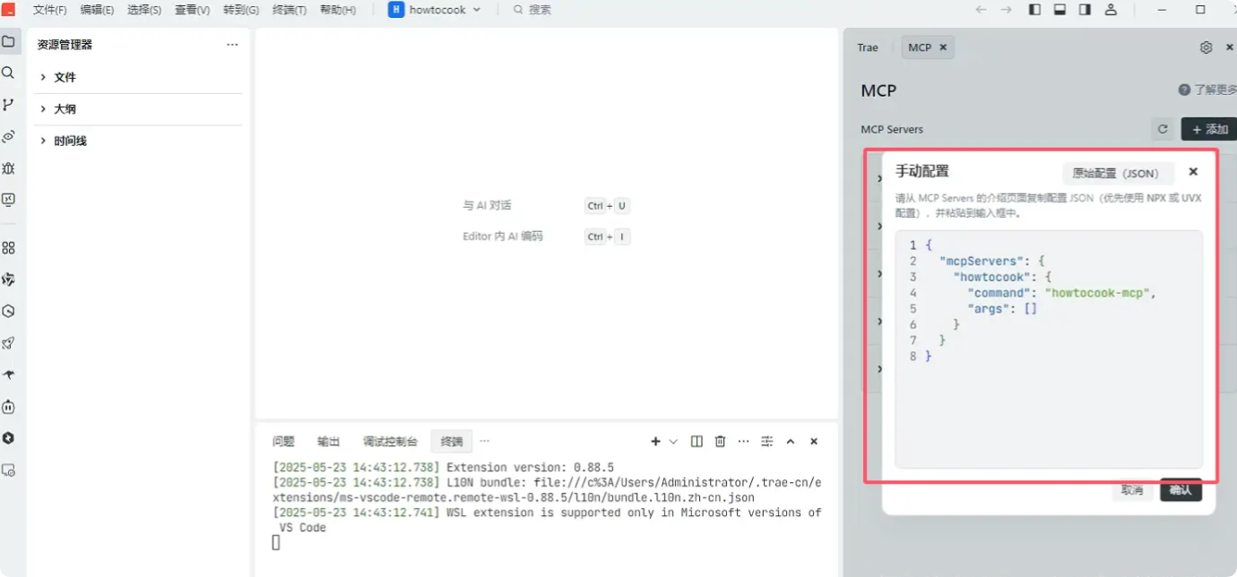The height and width of the screenshot is (577, 1237).
Task: Click the 取消 button
Action: coord(1132,490)
